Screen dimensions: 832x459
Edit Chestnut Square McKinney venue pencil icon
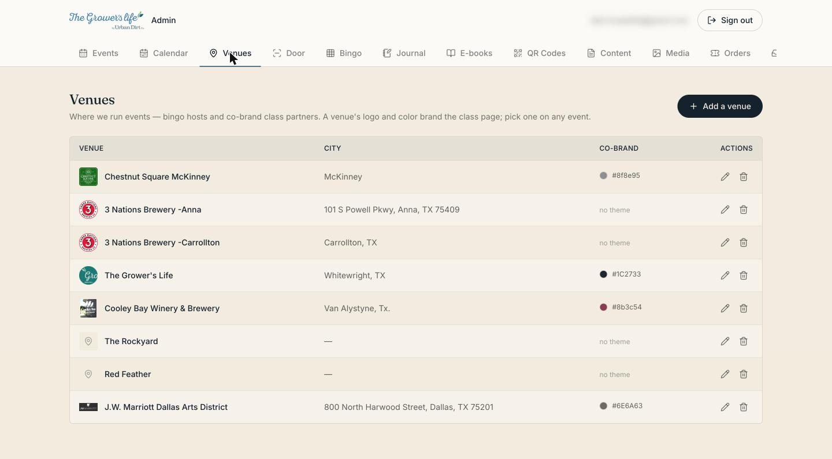point(725,177)
